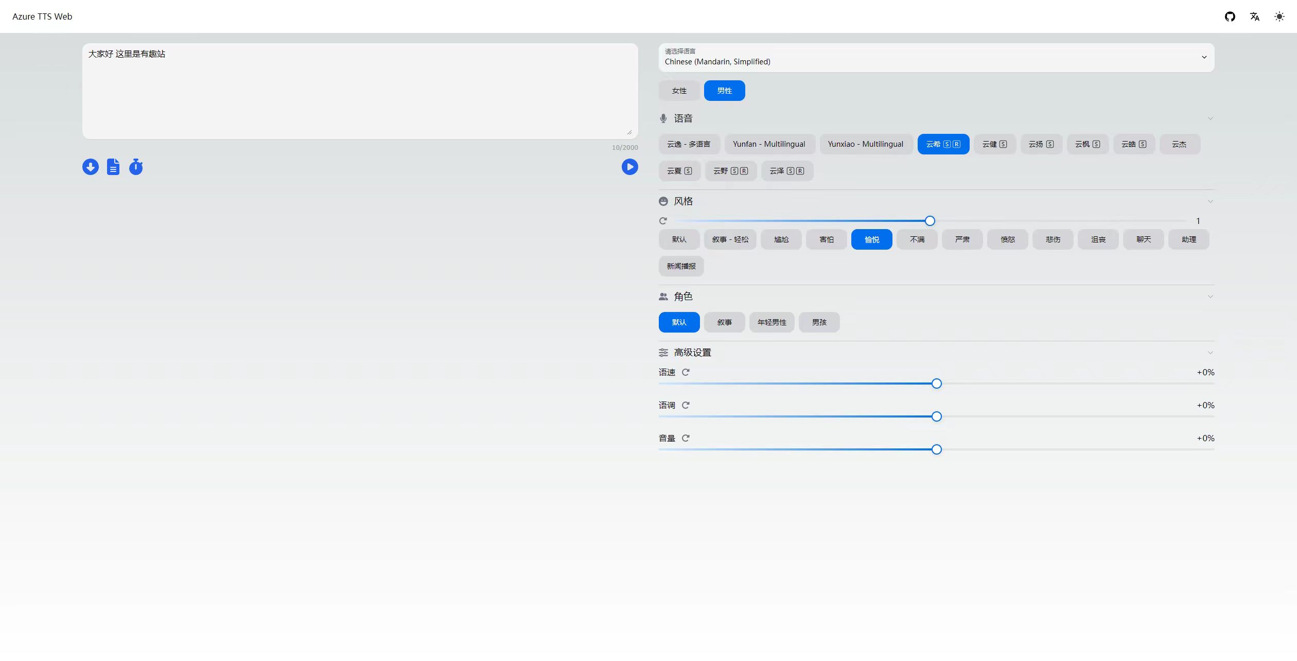1297x661 pixels.
Task: Select the 愤怒 style
Action: click(x=1008, y=239)
